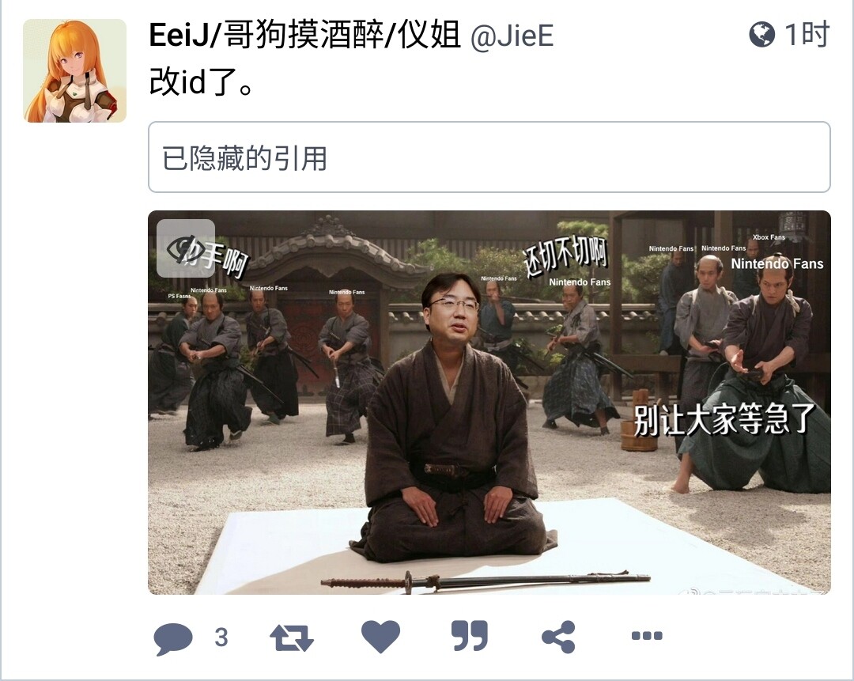Click the globe public visibility icon

pos(762,35)
